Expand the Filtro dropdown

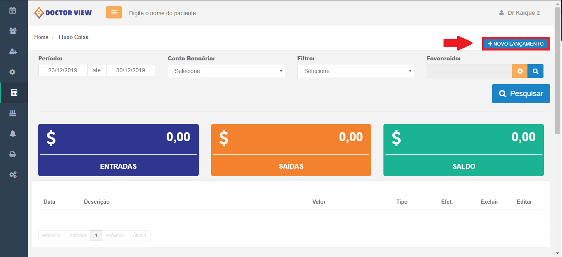(x=355, y=71)
